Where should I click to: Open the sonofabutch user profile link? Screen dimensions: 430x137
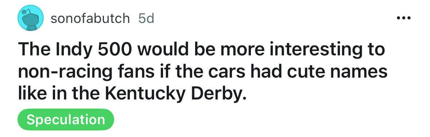point(90,18)
